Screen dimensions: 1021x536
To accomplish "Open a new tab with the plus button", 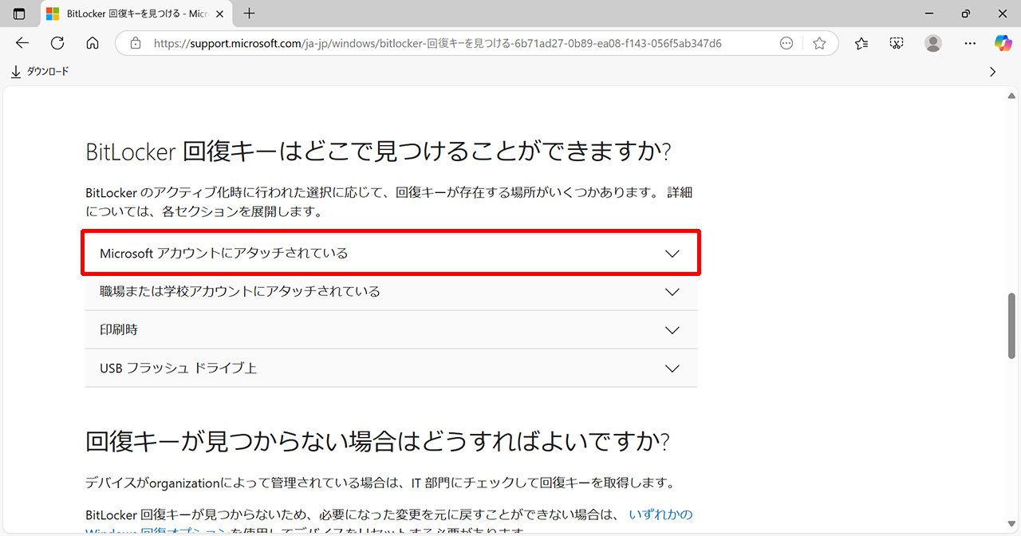I will 250,14.
